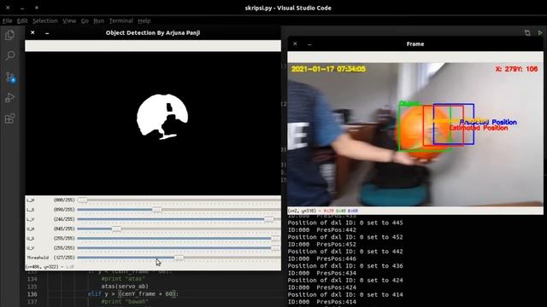Minimize the Object Detection By Arjuna Panji window
547x307 pixels.
click(x=47, y=32)
